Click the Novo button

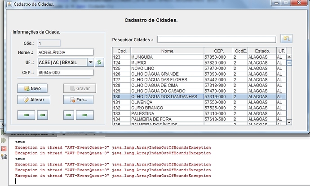point(32,88)
